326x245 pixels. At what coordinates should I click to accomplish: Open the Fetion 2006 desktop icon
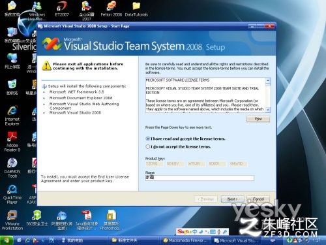click(x=111, y=9)
